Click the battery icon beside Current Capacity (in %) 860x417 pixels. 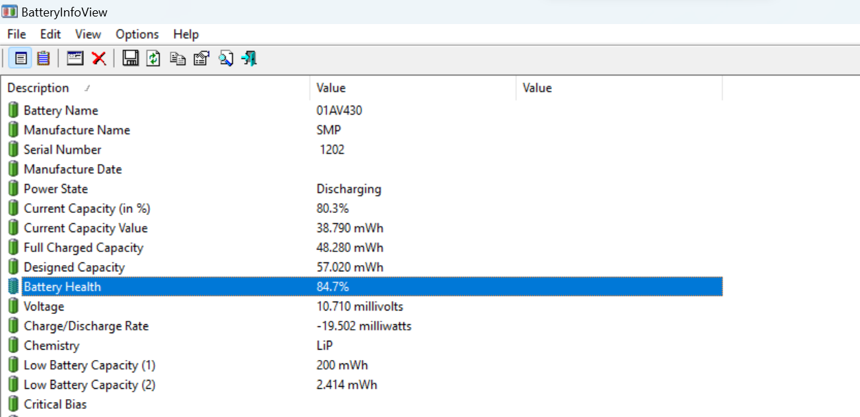pyautogui.click(x=13, y=208)
